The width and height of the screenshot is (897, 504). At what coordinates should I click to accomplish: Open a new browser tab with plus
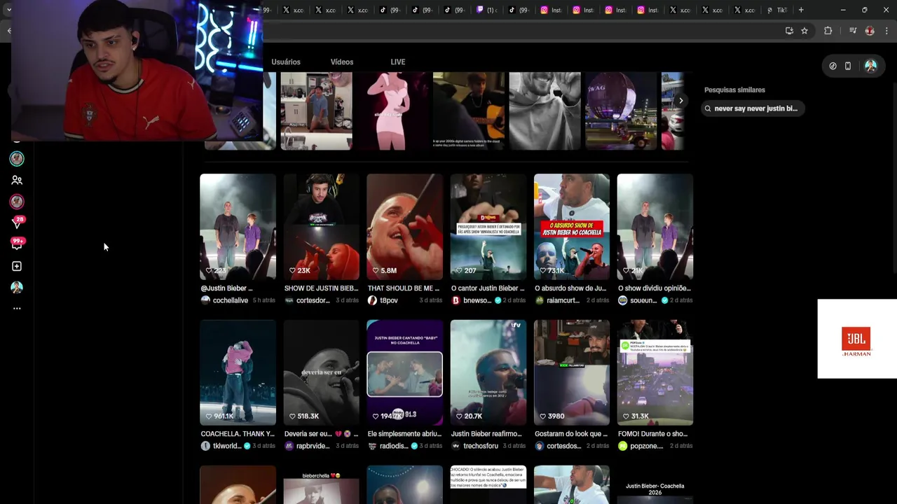tap(801, 10)
